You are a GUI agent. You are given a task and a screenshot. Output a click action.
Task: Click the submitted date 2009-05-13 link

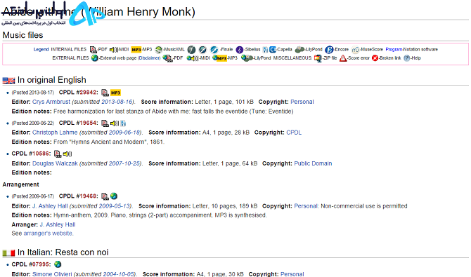115,206
